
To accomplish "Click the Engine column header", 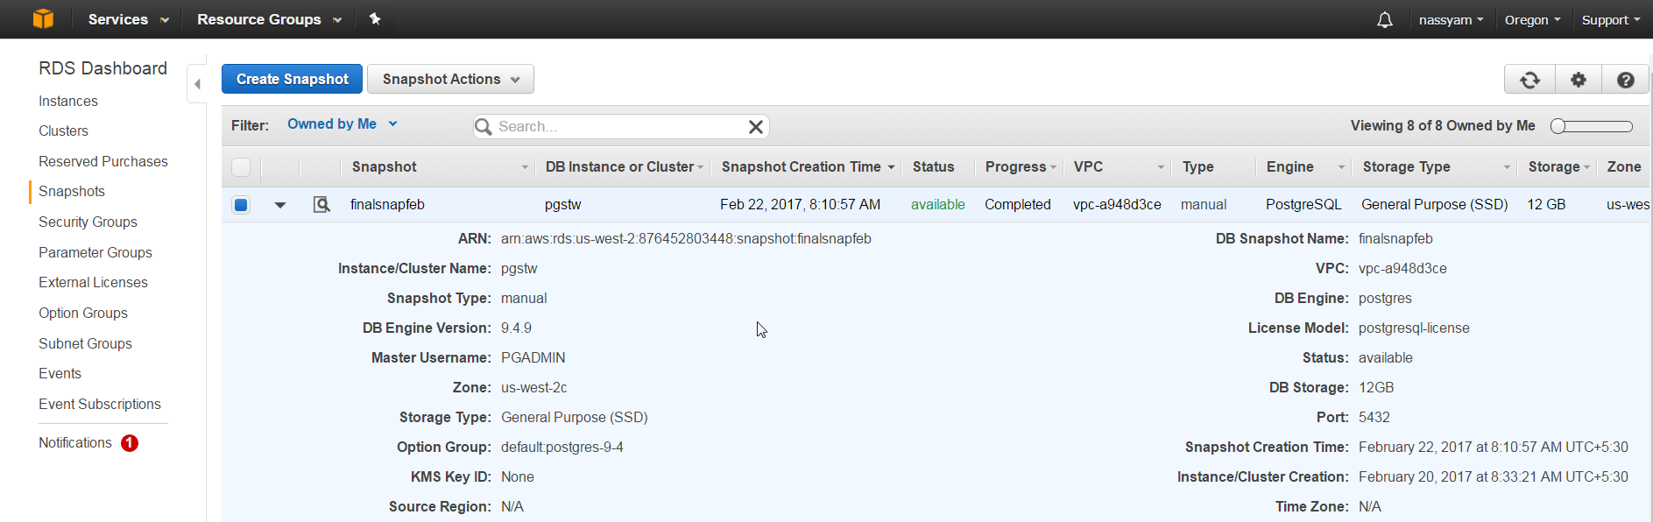I will pos(1289,166).
